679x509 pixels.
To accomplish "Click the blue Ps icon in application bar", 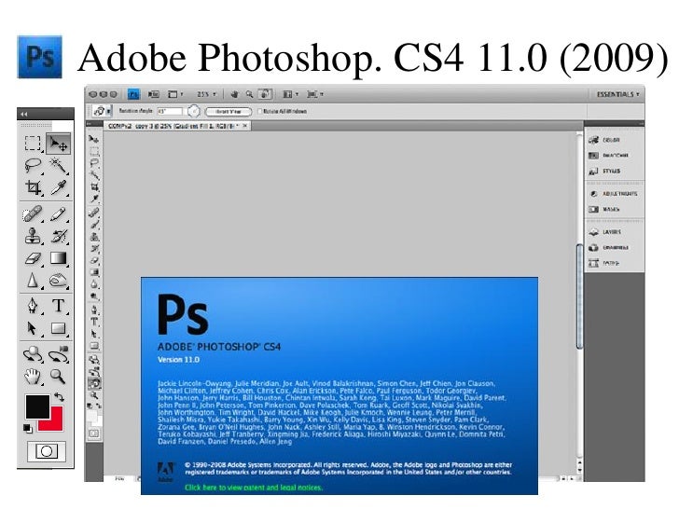I will (133, 94).
